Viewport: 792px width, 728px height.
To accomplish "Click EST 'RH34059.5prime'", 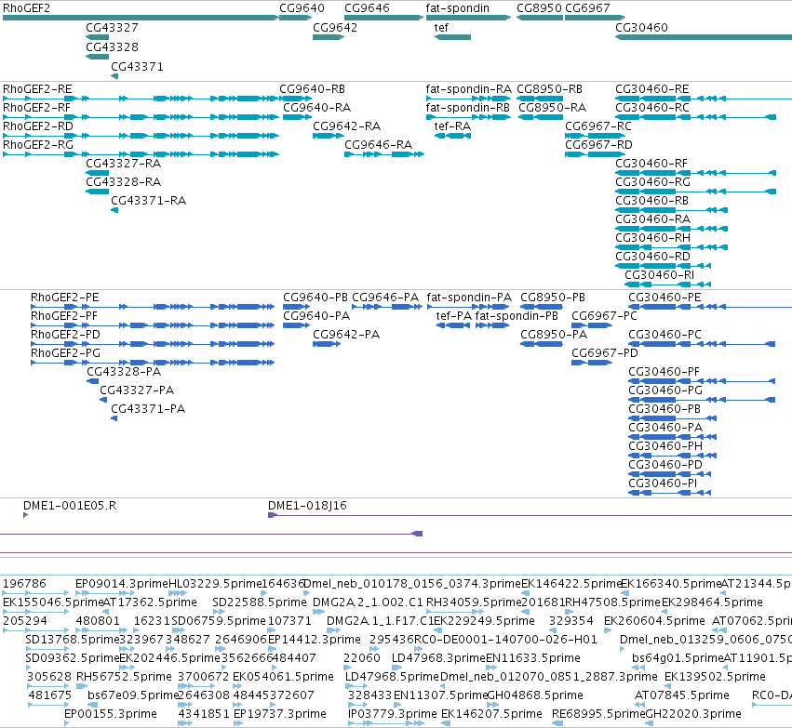I will tap(474, 602).
